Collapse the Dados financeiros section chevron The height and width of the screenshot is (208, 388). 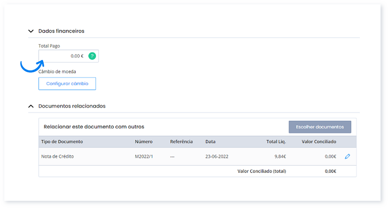(31, 31)
